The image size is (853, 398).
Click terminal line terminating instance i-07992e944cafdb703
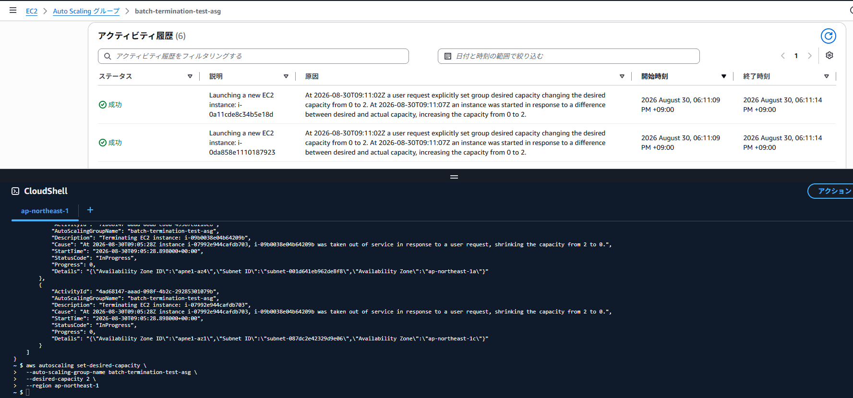(x=151, y=305)
